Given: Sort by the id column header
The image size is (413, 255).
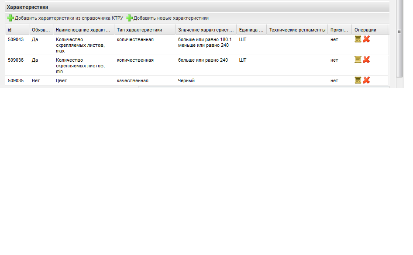Looking at the screenshot, I should (x=17, y=30).
